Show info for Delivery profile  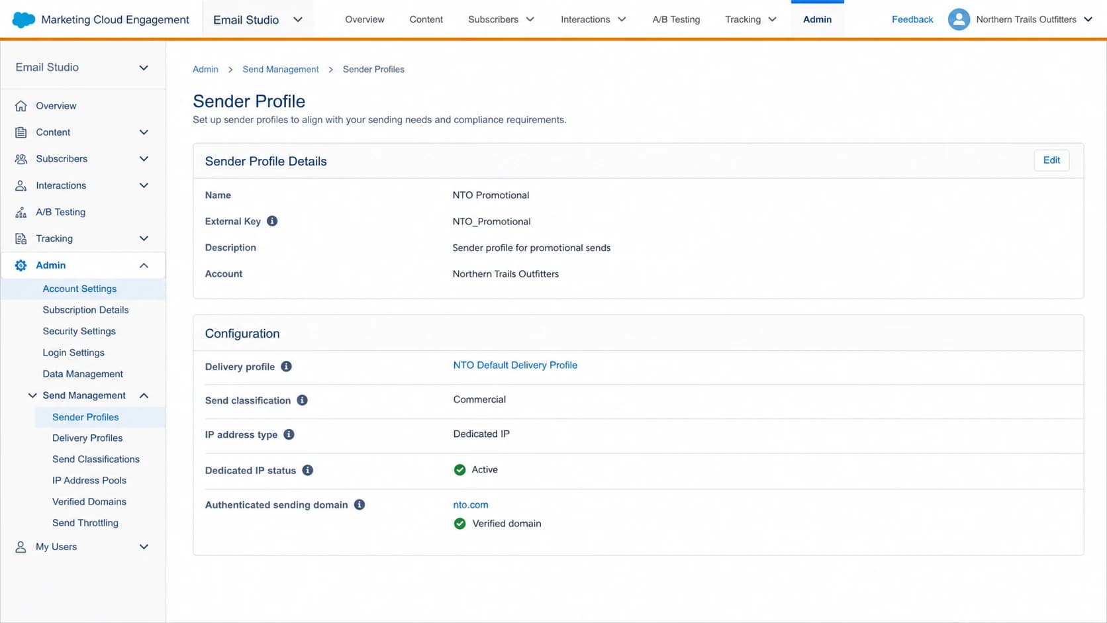point(286,366)
